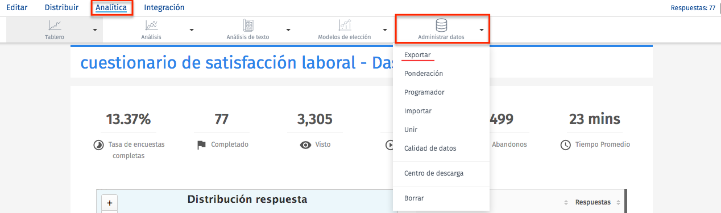
Task: Open the Integración tab
Action: (x=164, y=8)
